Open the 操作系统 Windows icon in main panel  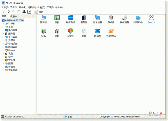pos(71,19)
